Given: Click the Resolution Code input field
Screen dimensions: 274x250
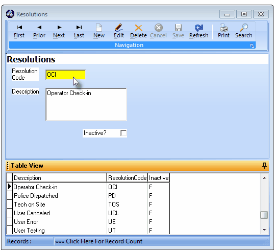Looking at the screenshot, I should pyautogui.click(x=65, y=75).
